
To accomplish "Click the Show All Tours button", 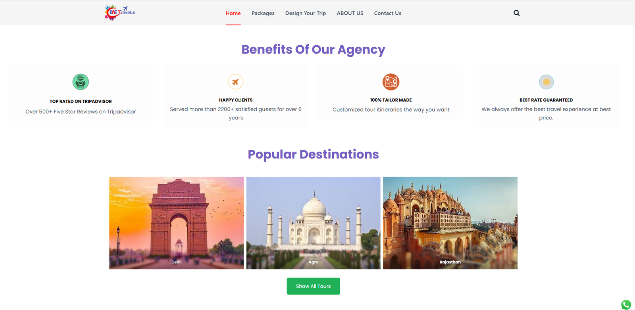I will (x=314, y=286).
